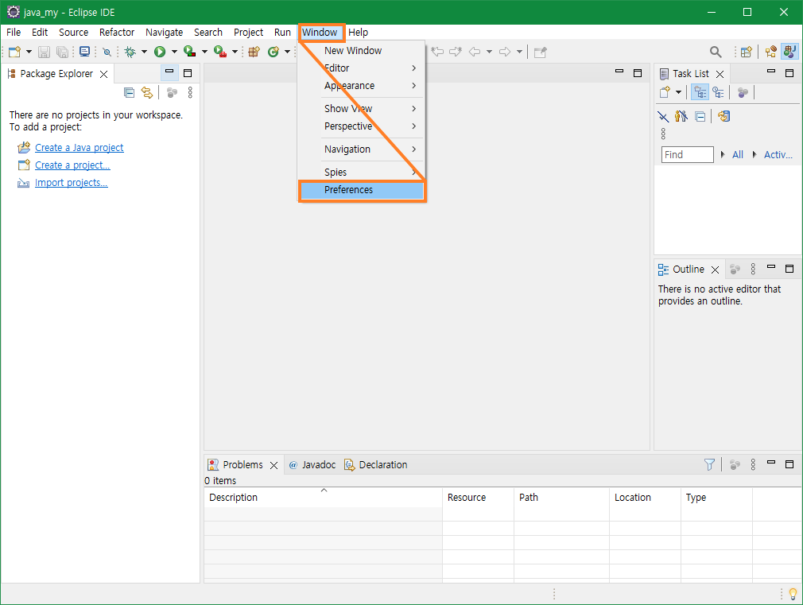Screen dimensions: 803x605
Task: Click the External Tools run icon
Action: (x=220, y=52)
